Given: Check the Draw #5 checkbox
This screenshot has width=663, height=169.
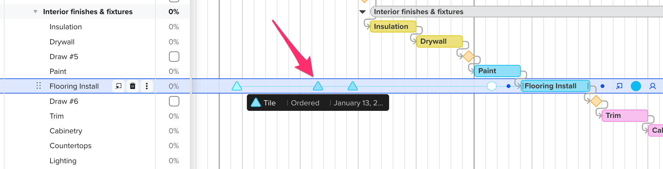Looking at the screenshot, I should pos(174,57).
